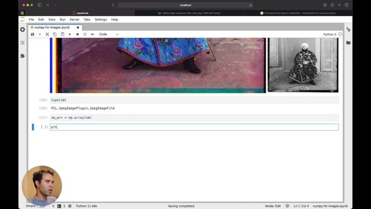Open the Help menu

(115, 20)
